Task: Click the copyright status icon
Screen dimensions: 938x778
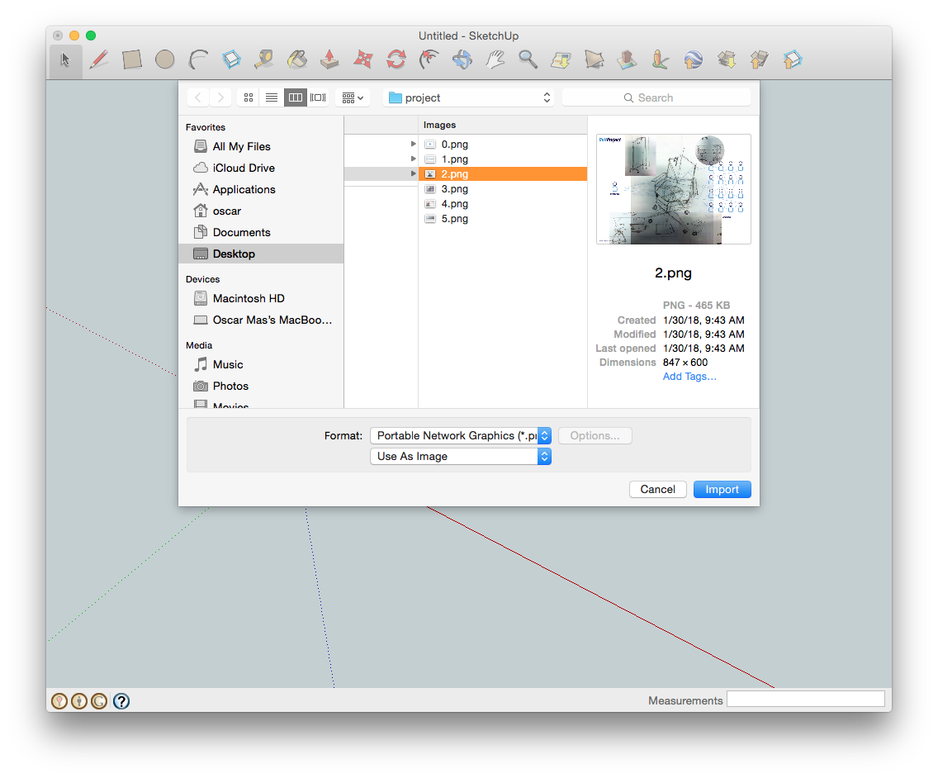Action: tap(99, 701)
